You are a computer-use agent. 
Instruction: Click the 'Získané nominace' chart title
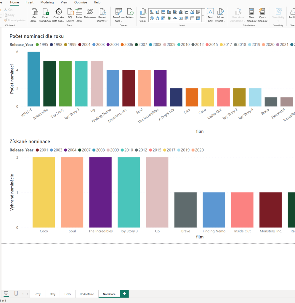pos(30,142)
